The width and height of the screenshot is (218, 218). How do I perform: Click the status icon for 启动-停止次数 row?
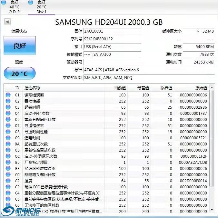[8, 113]
